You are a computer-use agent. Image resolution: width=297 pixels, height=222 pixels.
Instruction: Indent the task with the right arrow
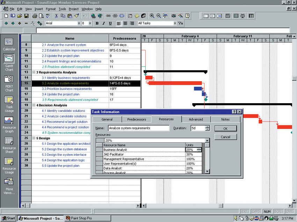(x=13, y=23)
